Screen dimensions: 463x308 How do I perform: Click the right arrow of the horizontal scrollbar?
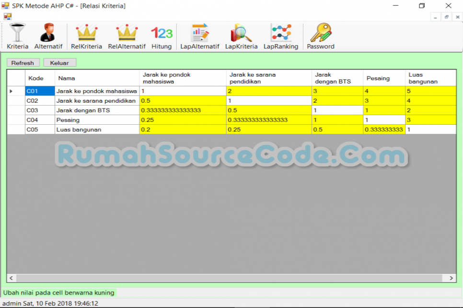451,278
